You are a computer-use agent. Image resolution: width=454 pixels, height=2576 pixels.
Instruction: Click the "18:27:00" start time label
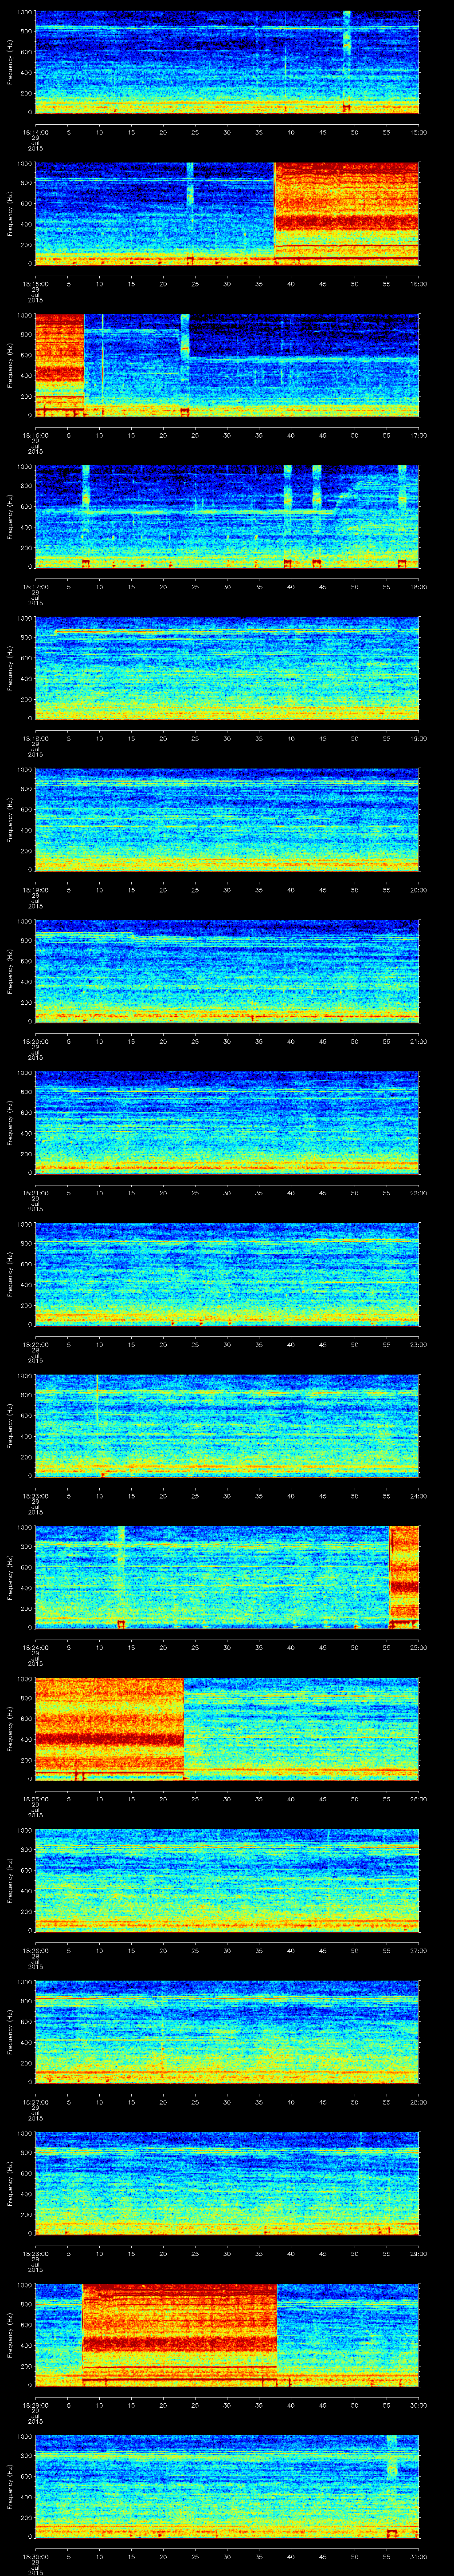click(35, 2101)
